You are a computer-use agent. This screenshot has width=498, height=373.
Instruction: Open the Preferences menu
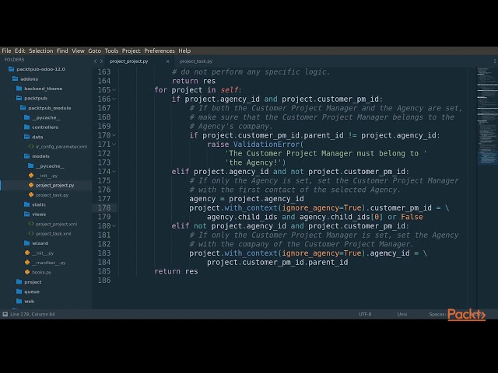click(x=160, y=51)
